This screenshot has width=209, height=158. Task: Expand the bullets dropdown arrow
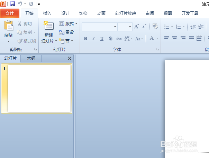(172, 27)
